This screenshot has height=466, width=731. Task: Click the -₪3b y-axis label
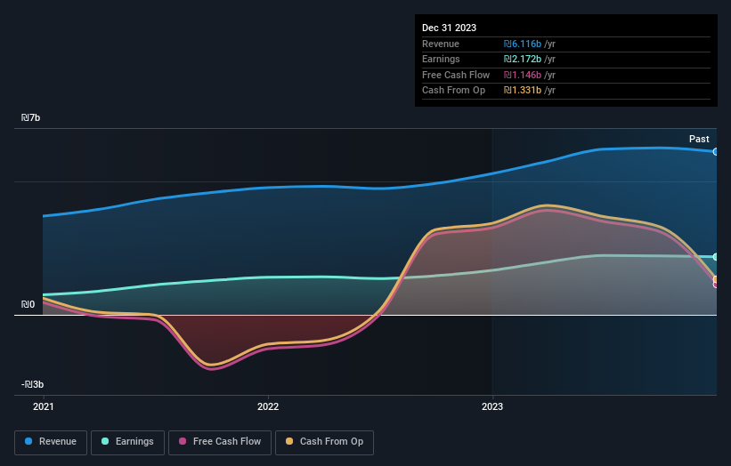click(32, 384)
